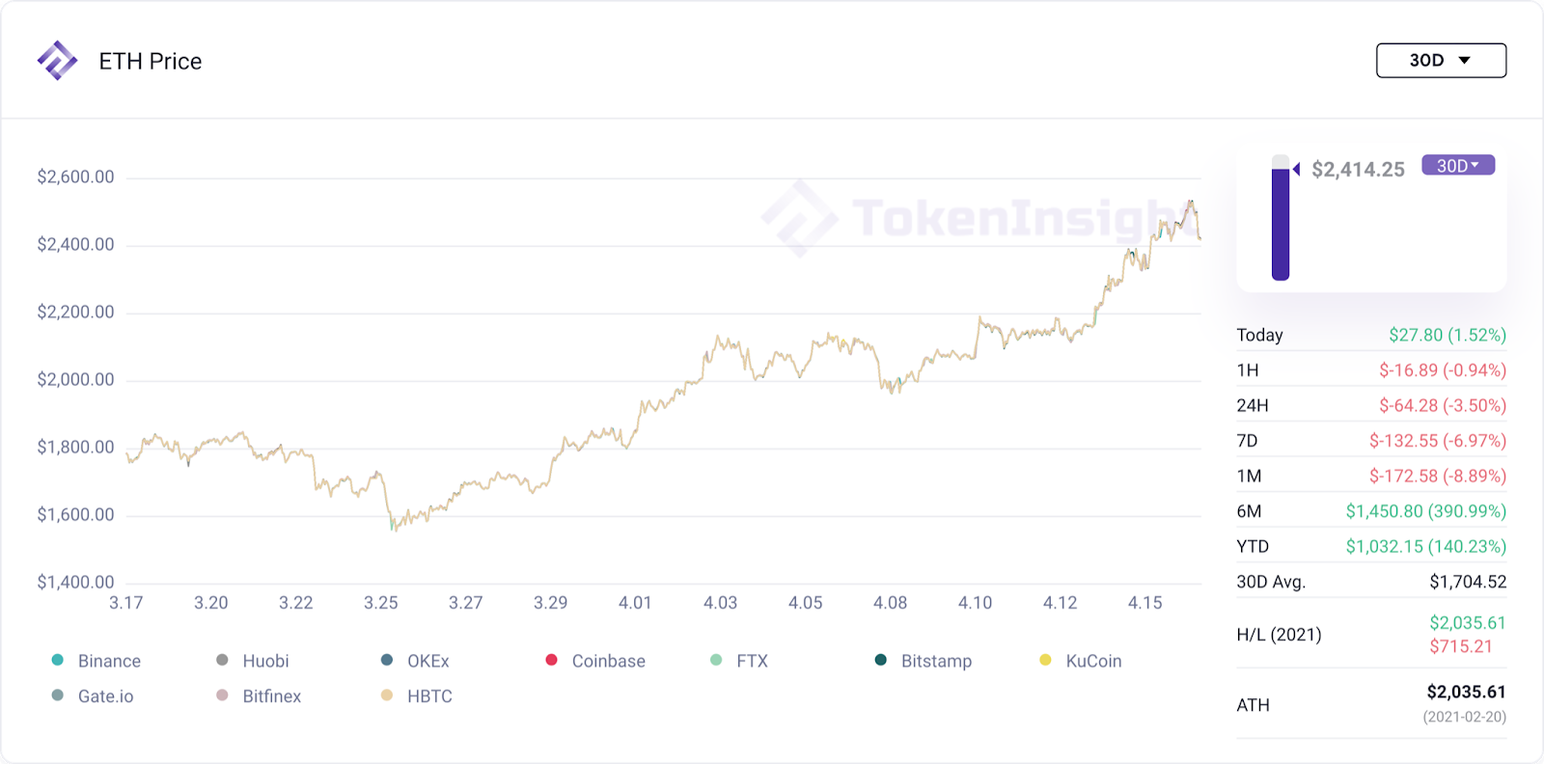The width and height of the screenshot is (1544, 764).
Task: Click the red Coinbase legend dot
Action: point(552,660)
